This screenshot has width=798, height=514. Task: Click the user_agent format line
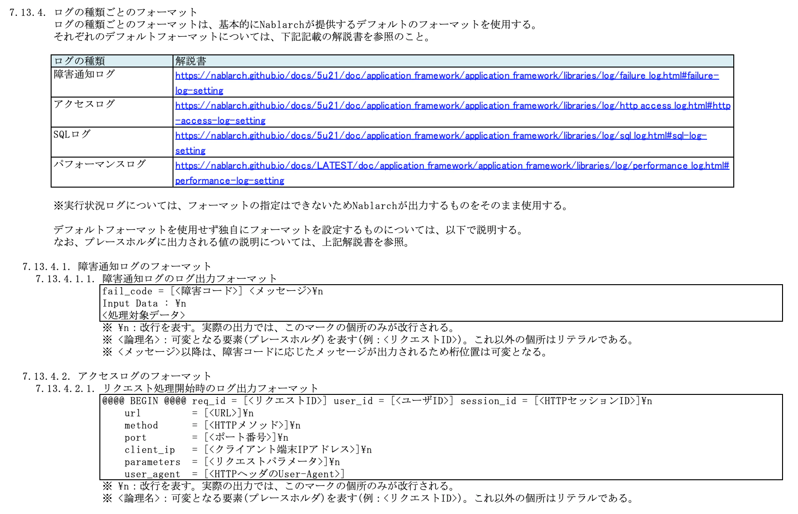[234, 474]
